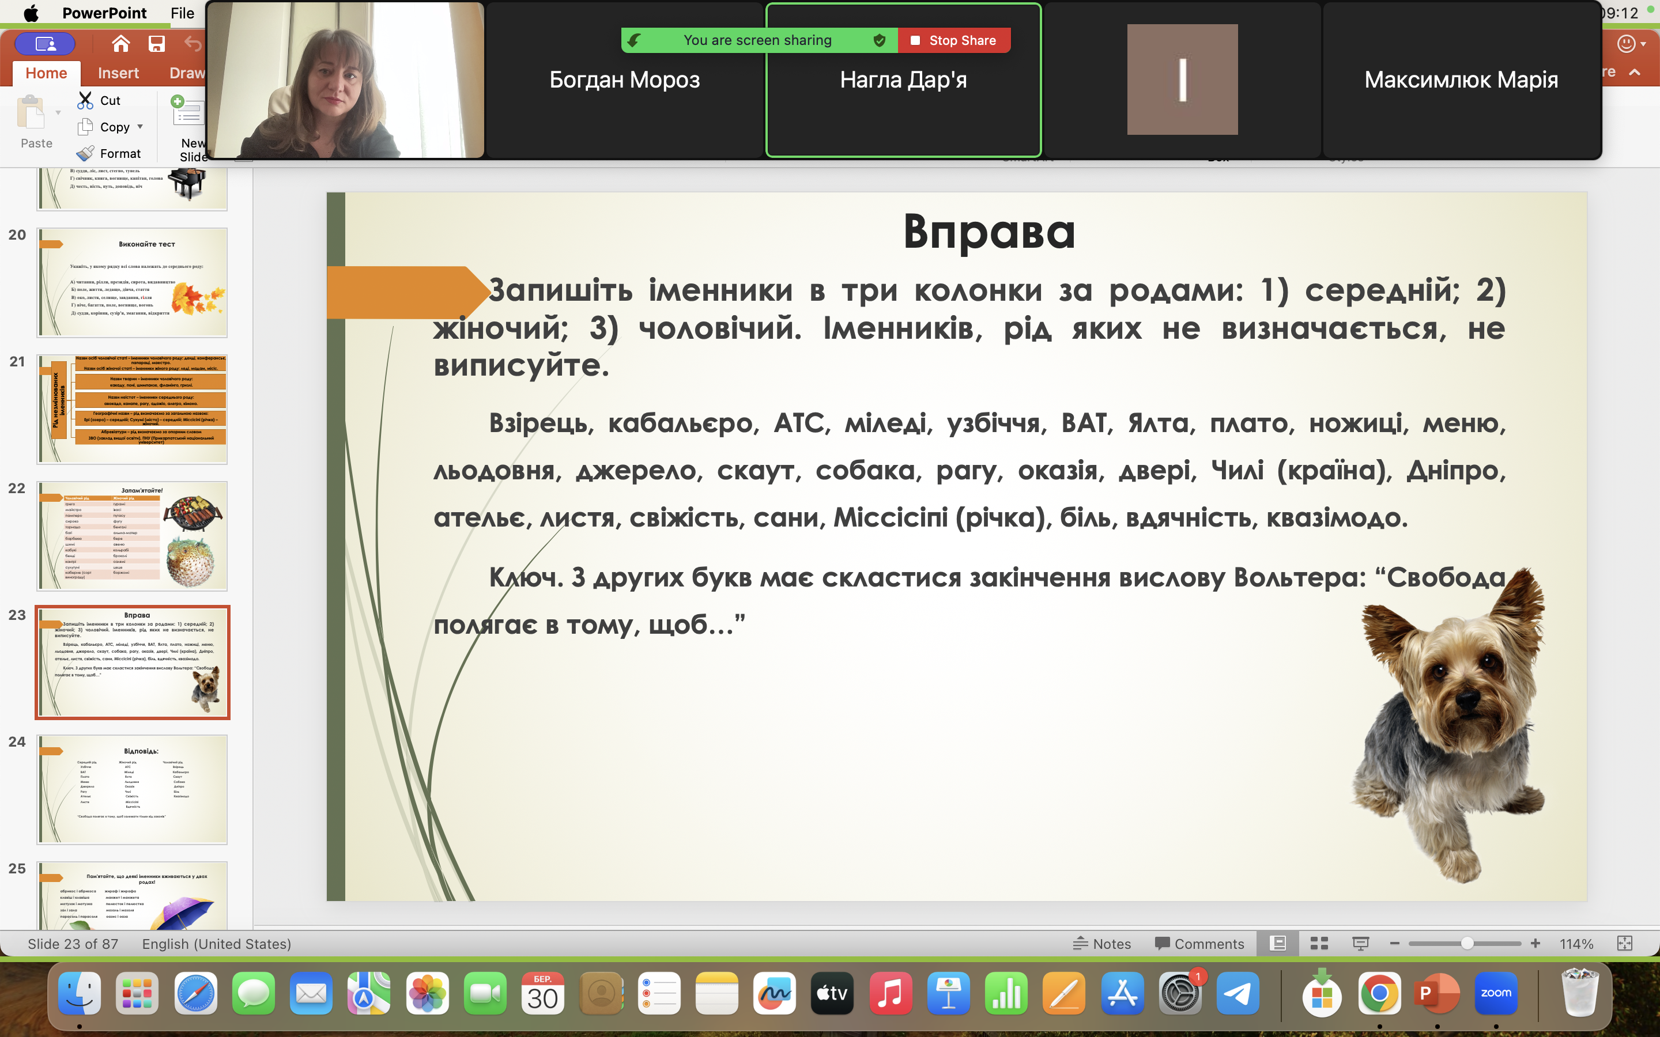The image size is (1660, 1037).
Task: Expand the Paste options arrow
Action: [58, 113]
